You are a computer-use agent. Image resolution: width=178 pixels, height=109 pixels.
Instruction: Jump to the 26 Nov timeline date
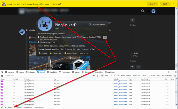pos(133,25)
